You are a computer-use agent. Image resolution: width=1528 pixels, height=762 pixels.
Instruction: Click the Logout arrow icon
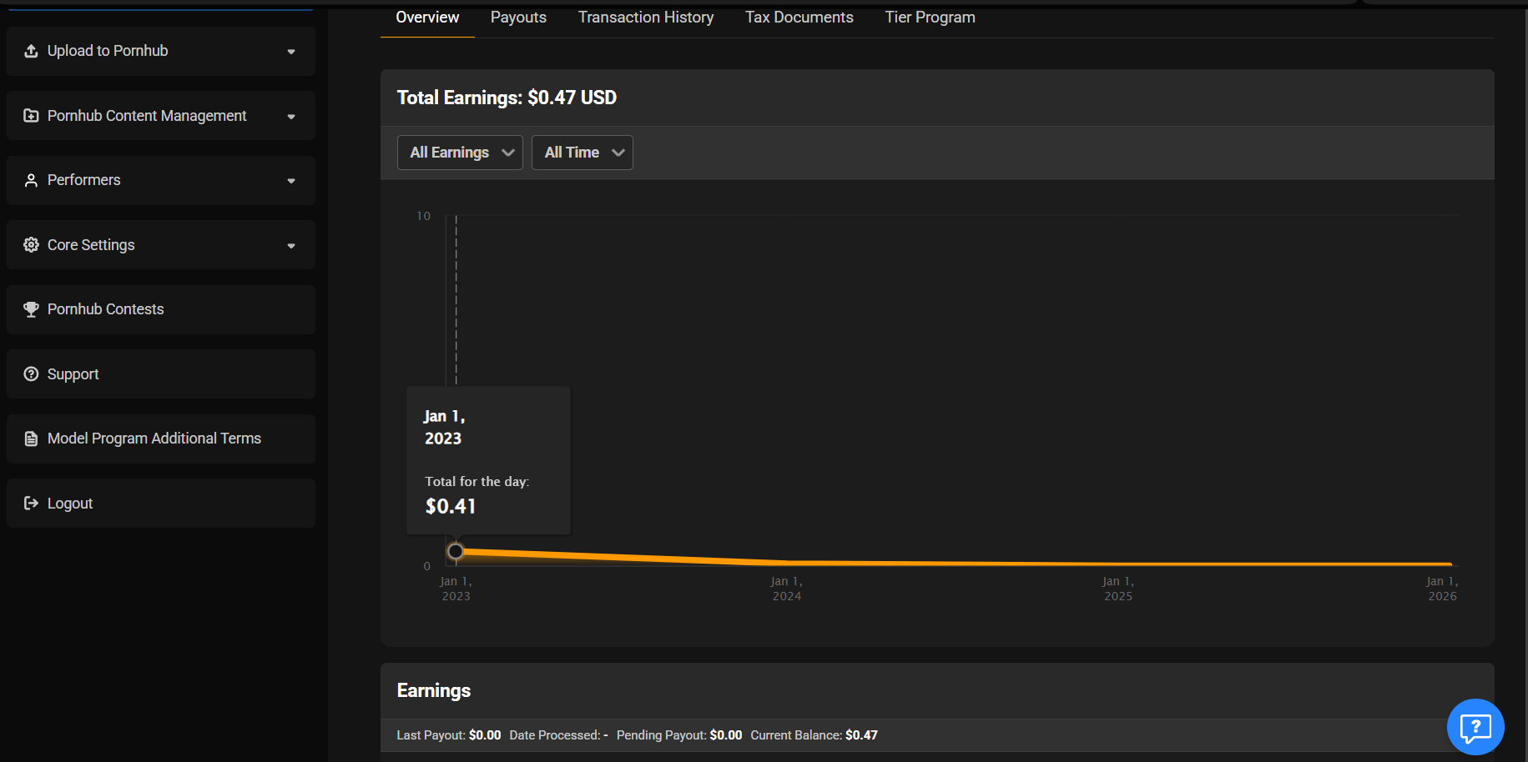click(x=31, y=503)
